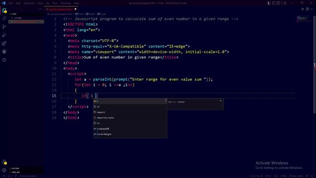Click the unsaved dot on editor tab
316x178 pixels.
[76, 9]
